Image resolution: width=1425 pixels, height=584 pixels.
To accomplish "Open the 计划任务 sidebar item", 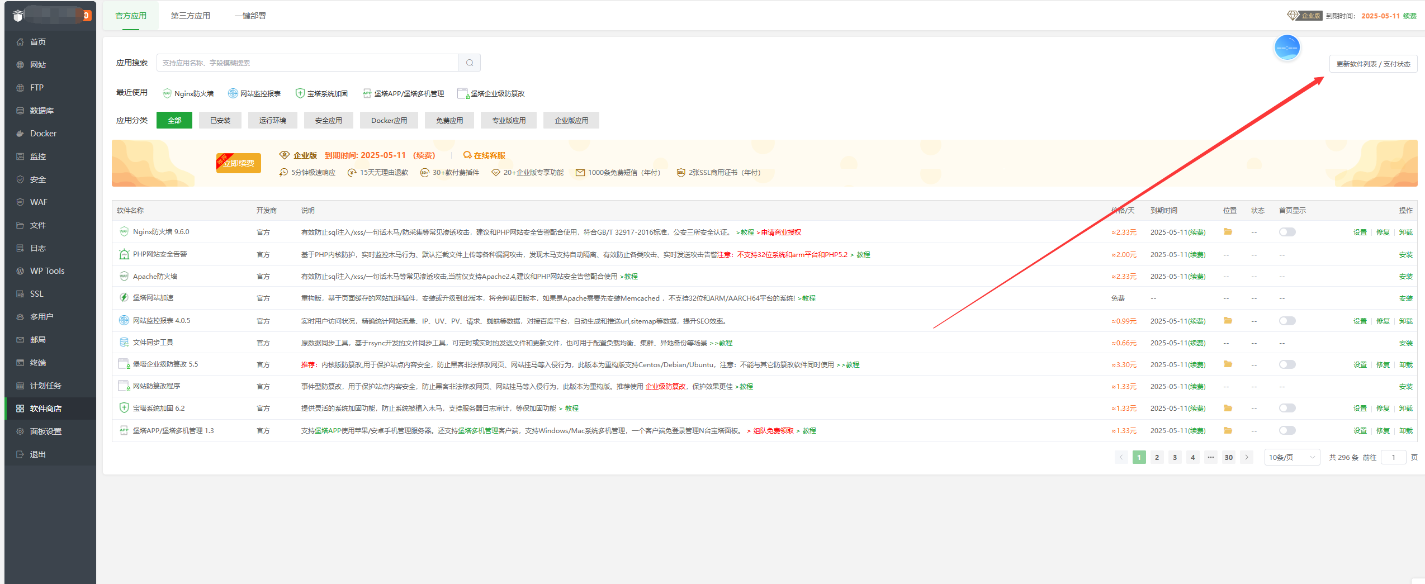I will click(50, 386).
